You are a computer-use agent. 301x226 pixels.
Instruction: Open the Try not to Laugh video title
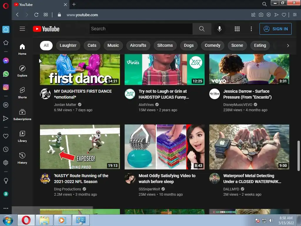tap(164, 94)
